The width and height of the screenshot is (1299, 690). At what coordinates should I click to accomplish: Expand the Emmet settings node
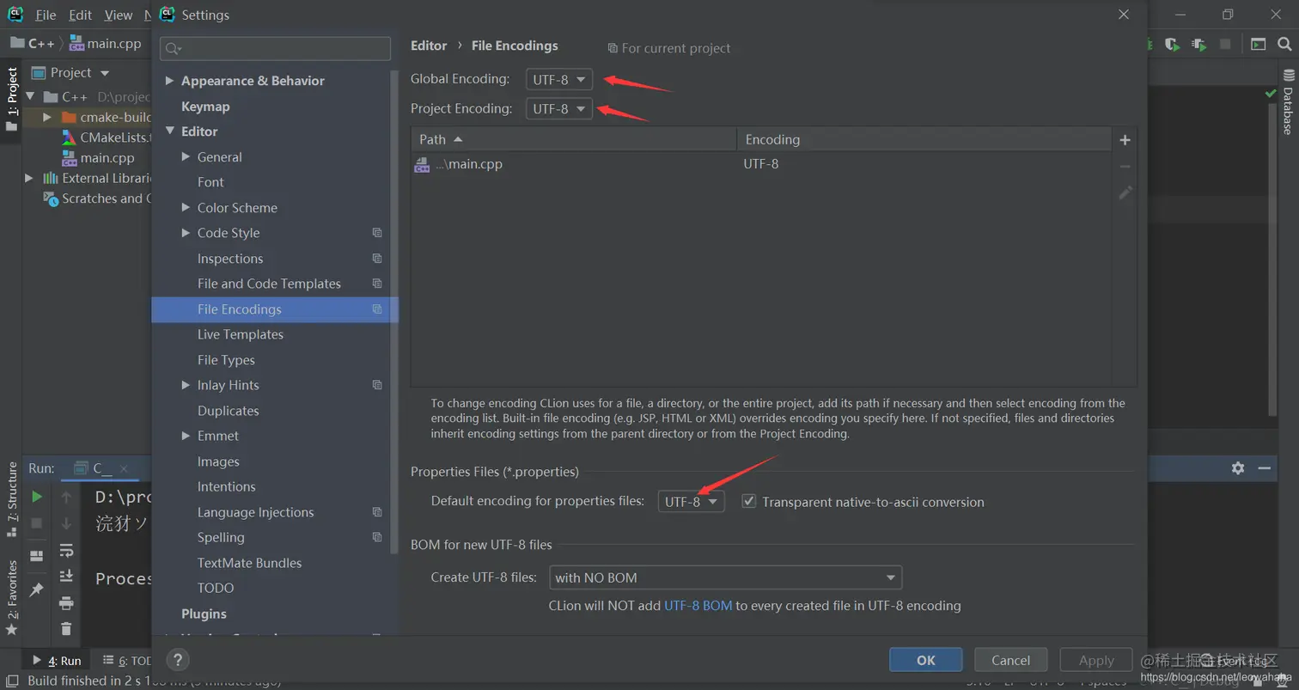(x=186, y=437)
